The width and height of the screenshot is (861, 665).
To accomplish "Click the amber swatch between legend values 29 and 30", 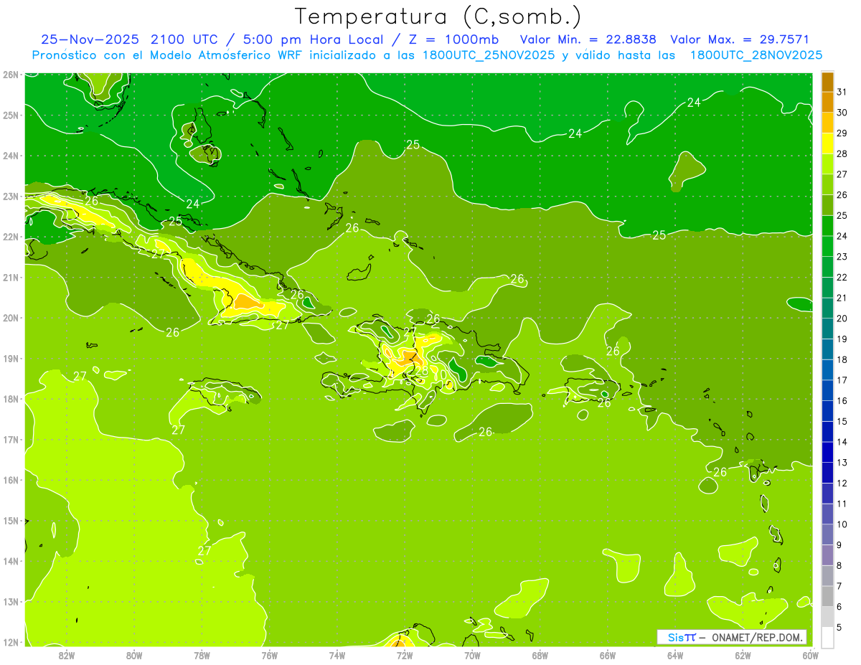I will [x=827, y=123].
